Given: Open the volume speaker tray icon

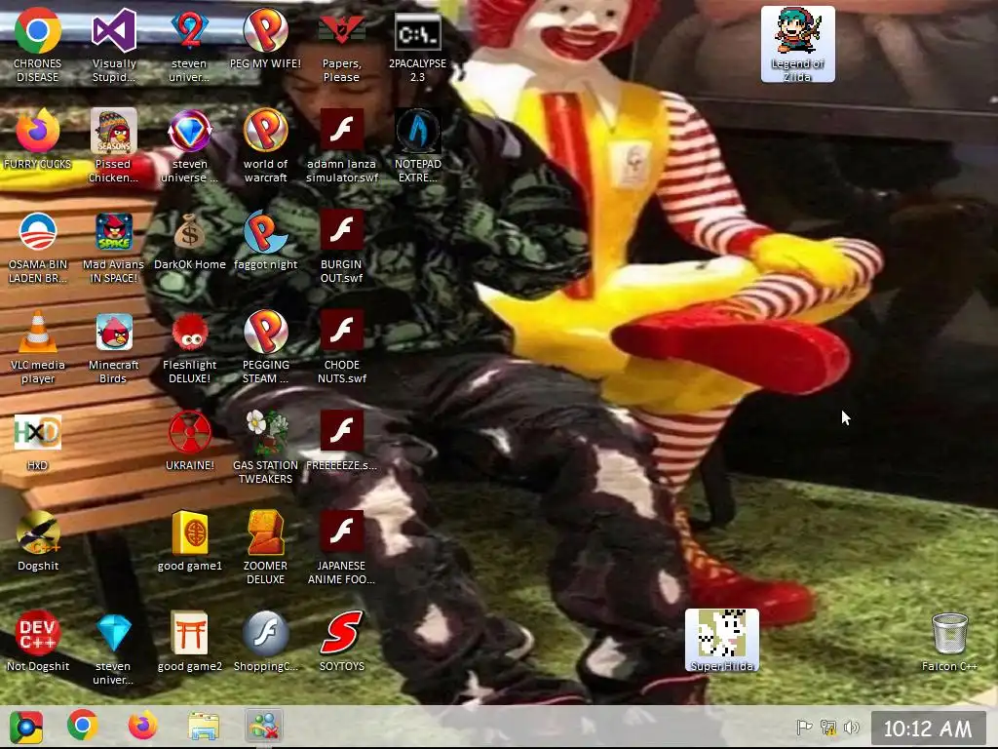Looking at the screenshot, I should 852,727.
